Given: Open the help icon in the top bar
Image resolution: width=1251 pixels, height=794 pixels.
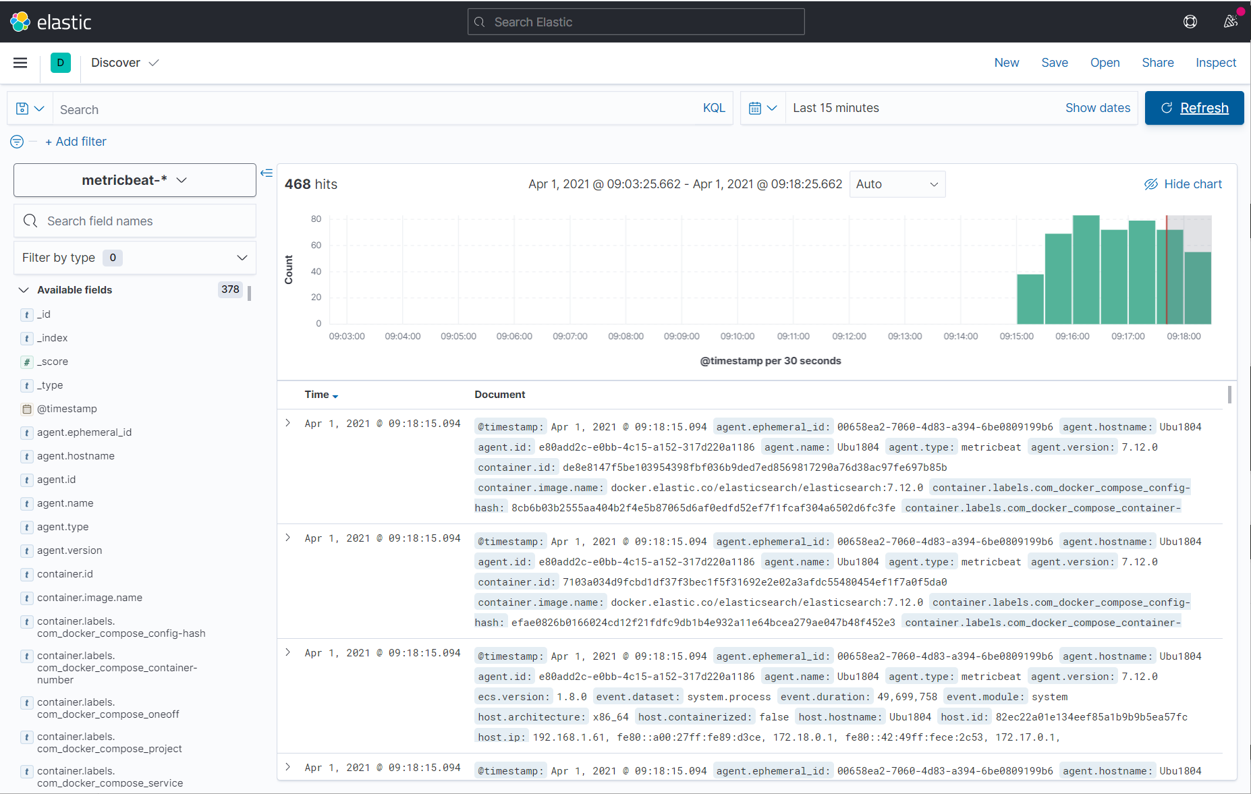Looking at the screenshot, I should point(1190,21).
